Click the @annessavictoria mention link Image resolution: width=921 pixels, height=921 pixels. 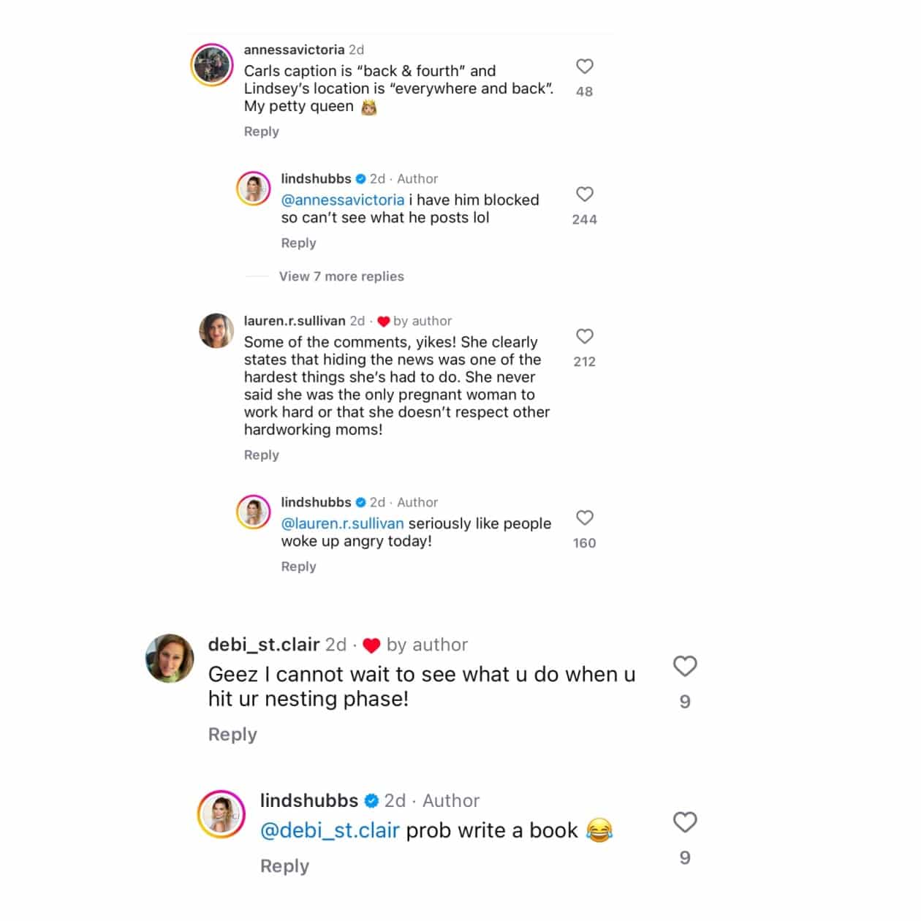click(342, 200)
